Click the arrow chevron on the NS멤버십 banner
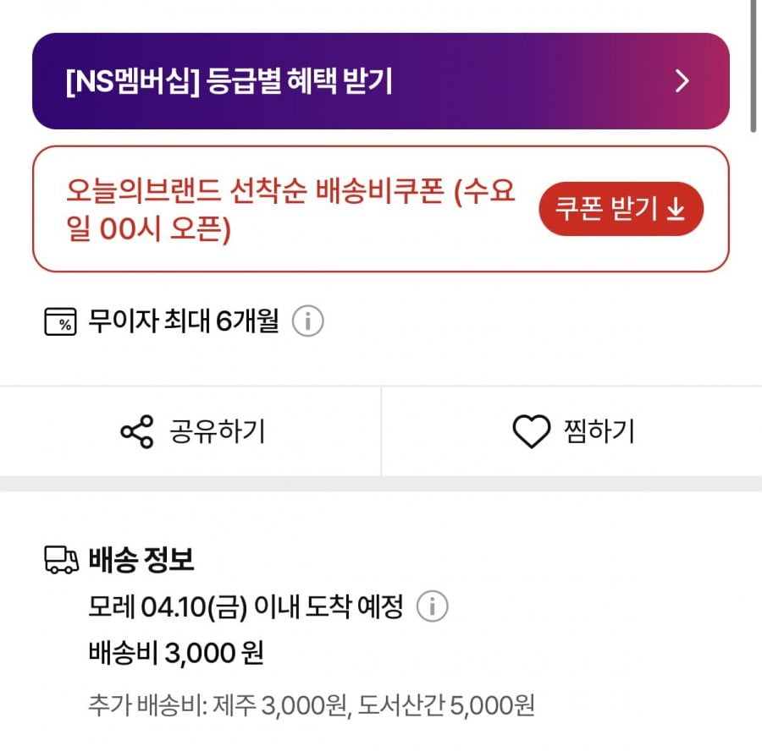Screen dimensions: 762x751 682,81
